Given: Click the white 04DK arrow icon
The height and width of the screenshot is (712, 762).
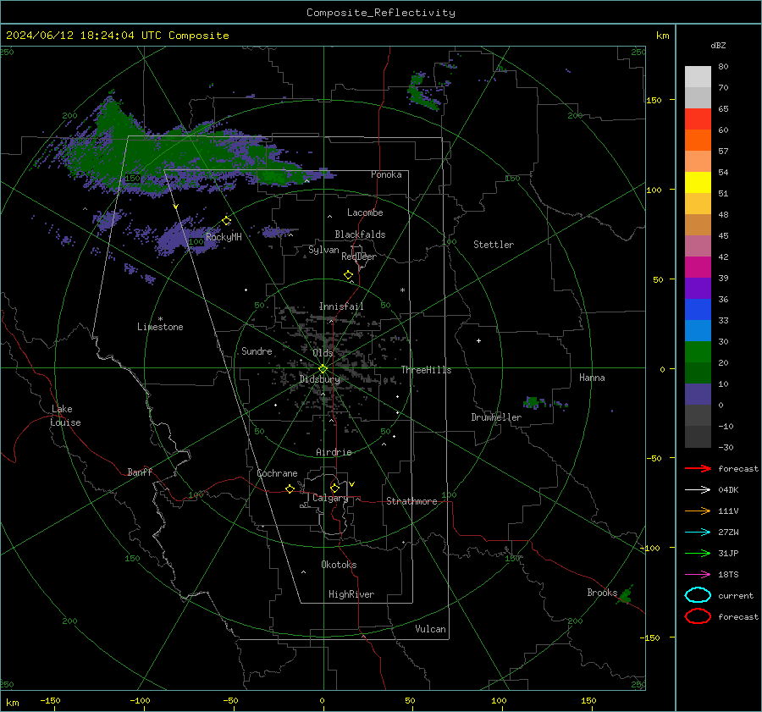Looking at the screenshot, I should point(698,490).
